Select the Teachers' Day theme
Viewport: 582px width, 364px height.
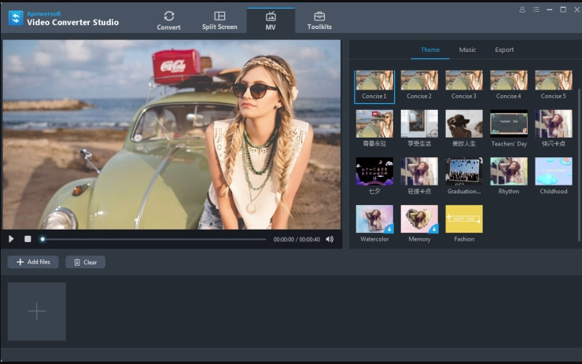tap(509, 128)
